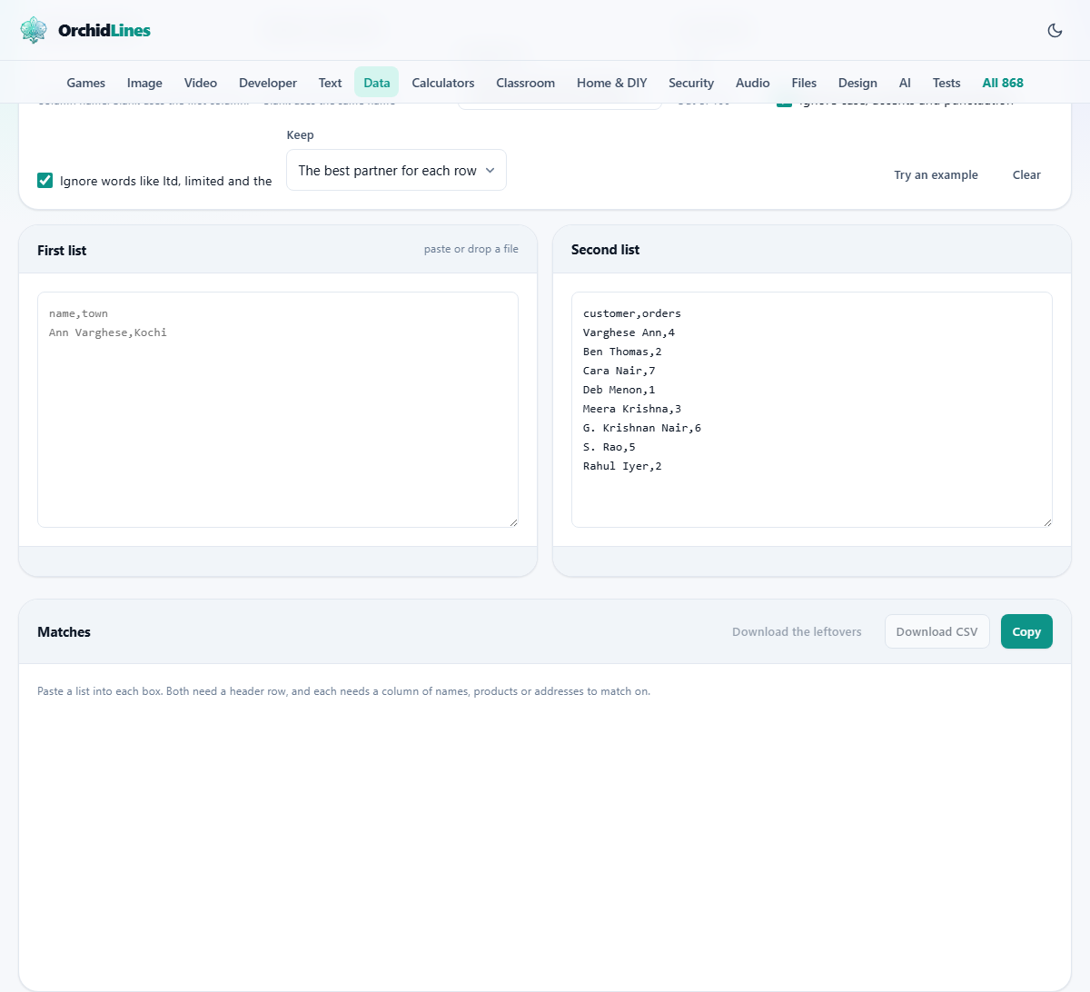This screenshot has height=992, width=1090.
Task: Select the AI category tab
Action: (x=905, y=83)
